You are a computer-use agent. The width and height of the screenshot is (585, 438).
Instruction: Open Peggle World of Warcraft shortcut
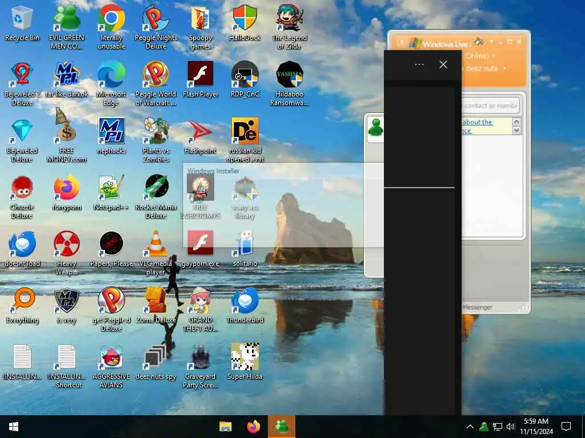click(x=156, y=83)
